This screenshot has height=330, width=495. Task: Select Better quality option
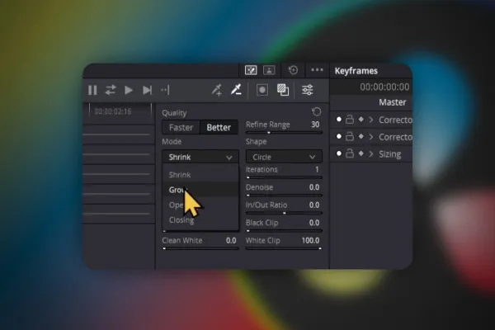219,128
